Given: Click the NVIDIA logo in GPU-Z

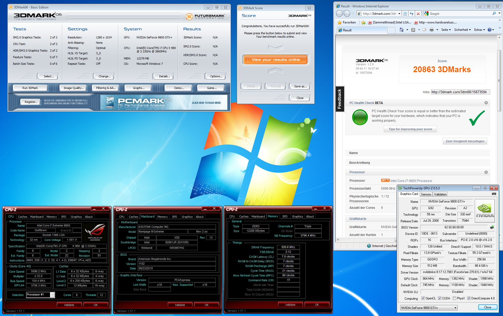Looking at the screenshot, I should pyautogui.click(x=485, y=211).
